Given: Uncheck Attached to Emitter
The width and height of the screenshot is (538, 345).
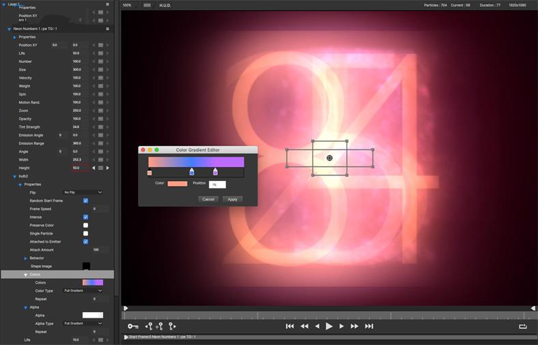Looking at the screenshot, I should pos(86,242).
